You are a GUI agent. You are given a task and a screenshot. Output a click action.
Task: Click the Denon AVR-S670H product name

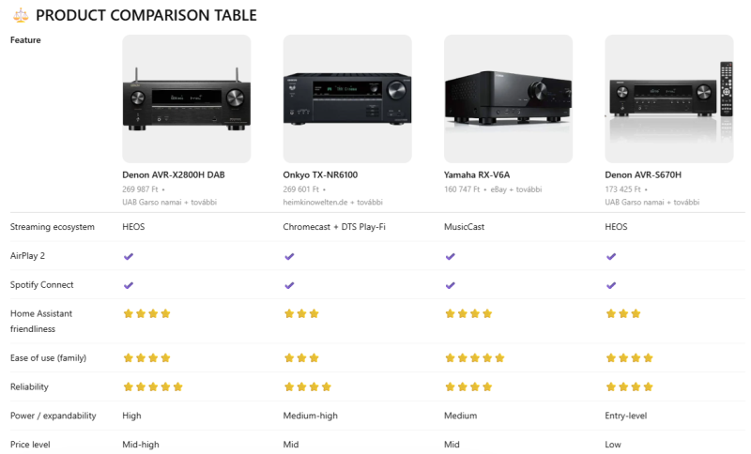coord(644,174)
